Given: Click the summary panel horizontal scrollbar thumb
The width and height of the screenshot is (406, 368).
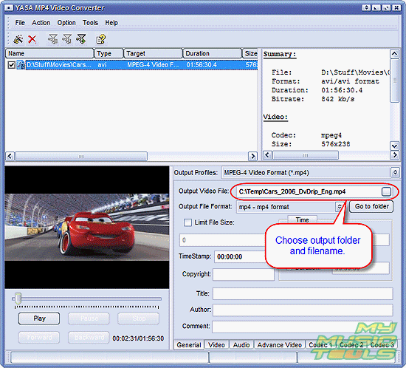Looking at the screenshot, I should point(306,155).
